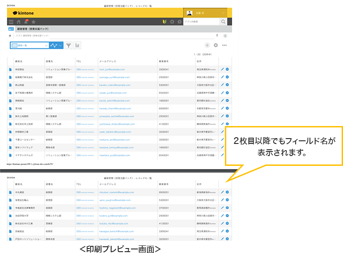Edit the kawagoe_kenichi row with pencil icon

[x=222, y=231]
